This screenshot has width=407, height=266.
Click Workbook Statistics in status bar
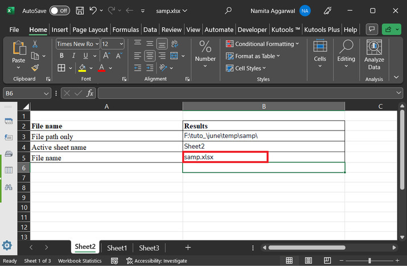(x=80, y=261)
